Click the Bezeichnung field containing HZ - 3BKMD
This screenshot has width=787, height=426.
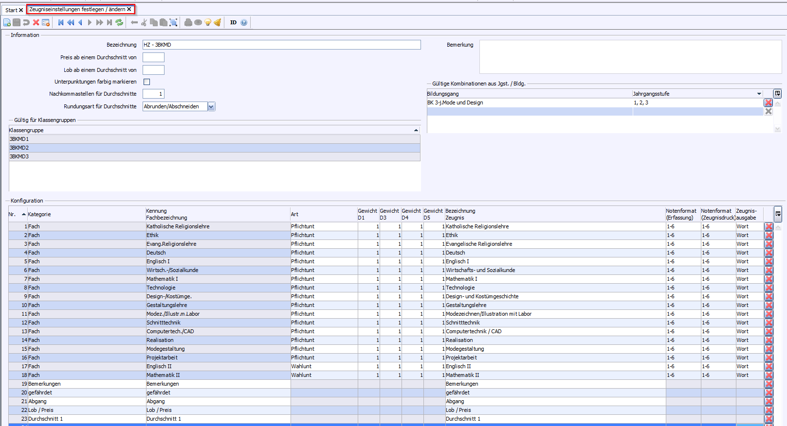click(281, 45)
